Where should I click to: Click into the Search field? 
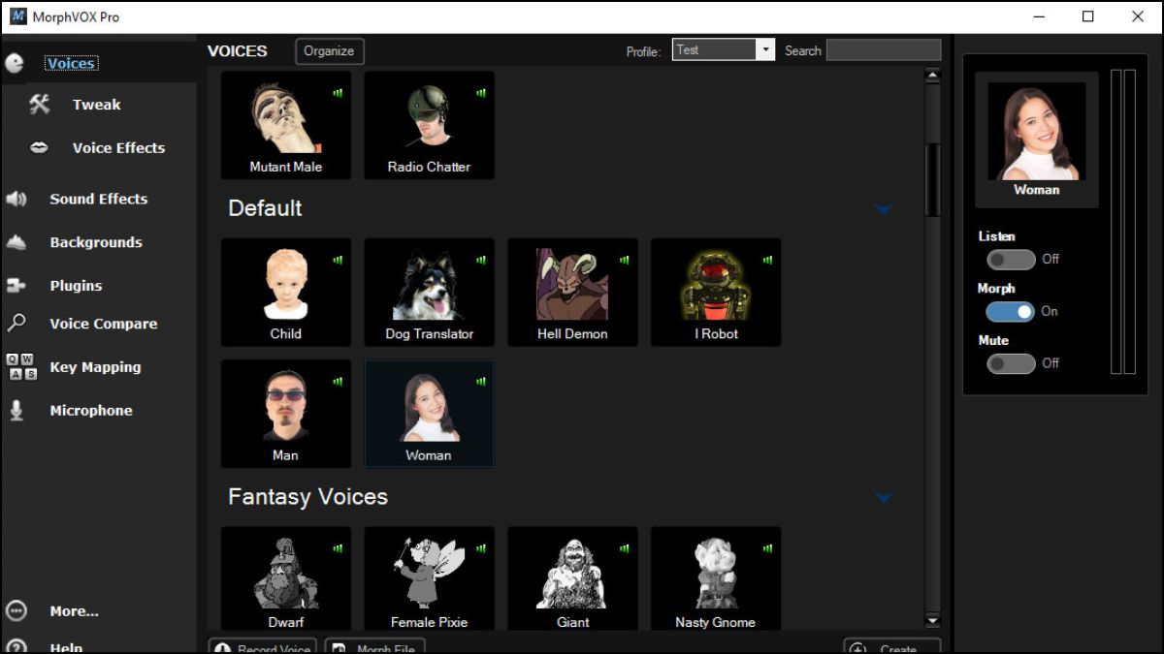[x=884, y=50]
